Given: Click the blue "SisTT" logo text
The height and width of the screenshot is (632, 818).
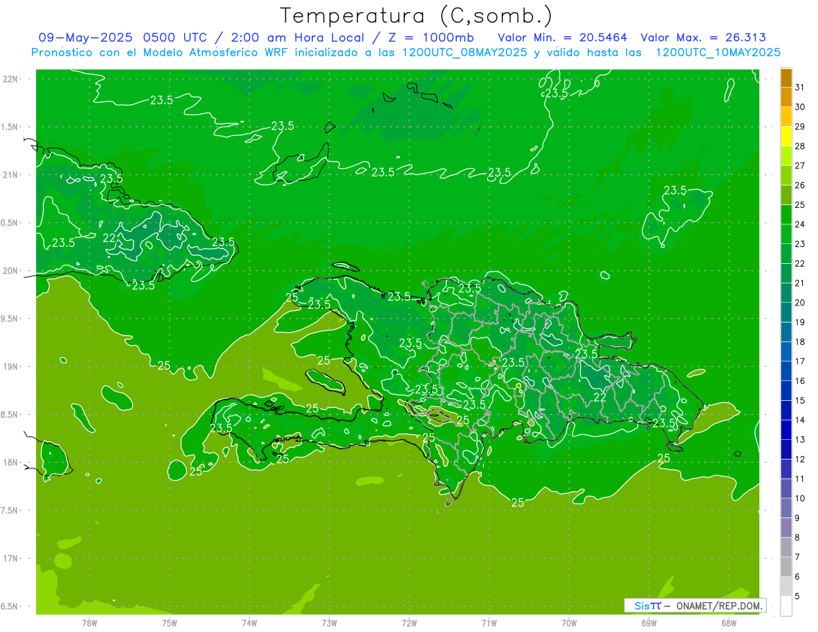Looking at the screenshot, I should 648,605.
